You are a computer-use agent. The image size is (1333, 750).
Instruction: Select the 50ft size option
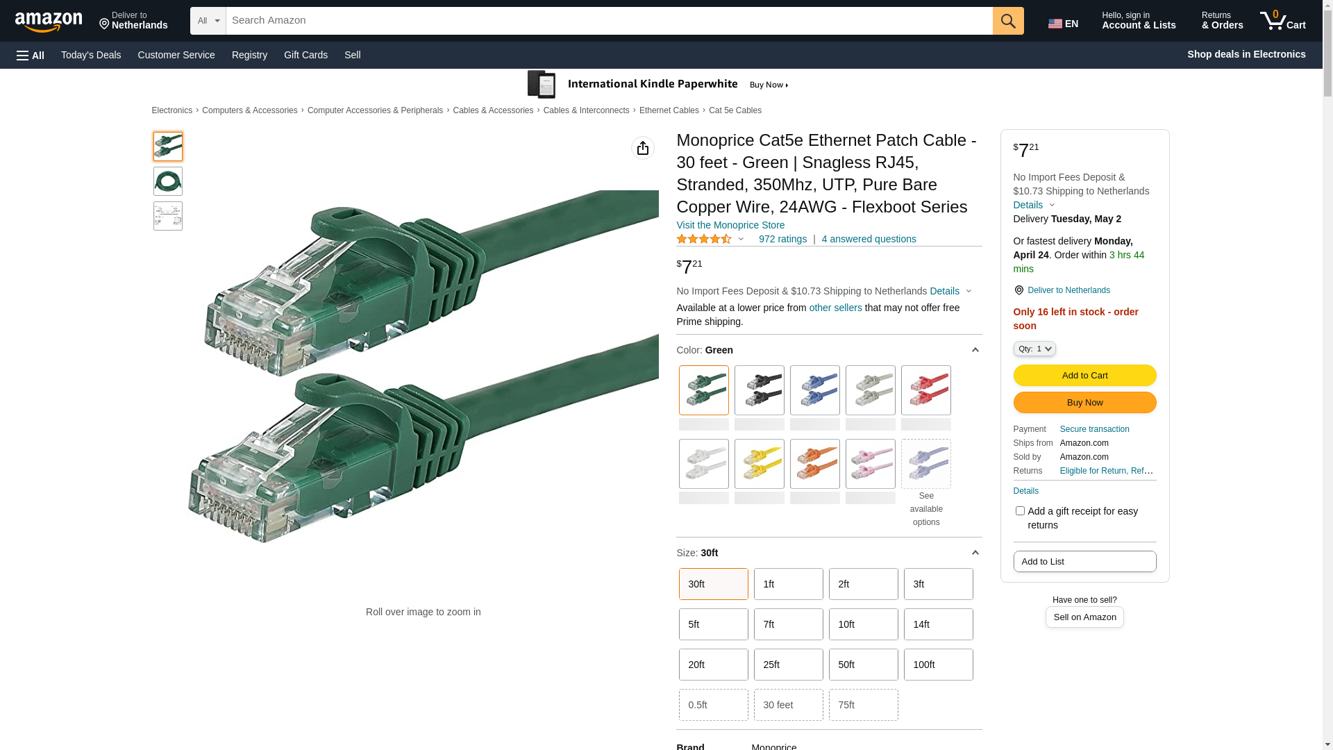[864, 665]
